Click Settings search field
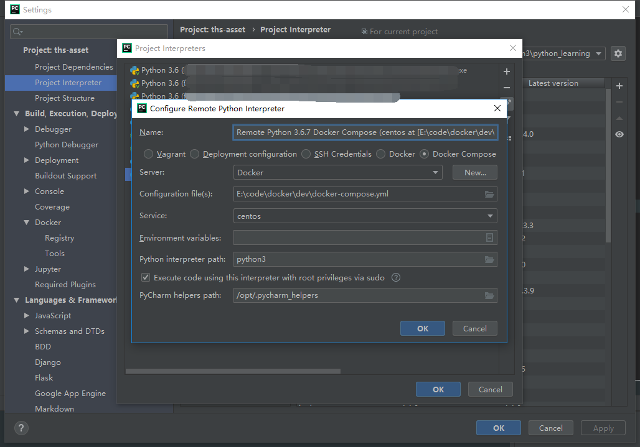Image resolution: width=640 pixels, height=447 pixels. (89, 31)
